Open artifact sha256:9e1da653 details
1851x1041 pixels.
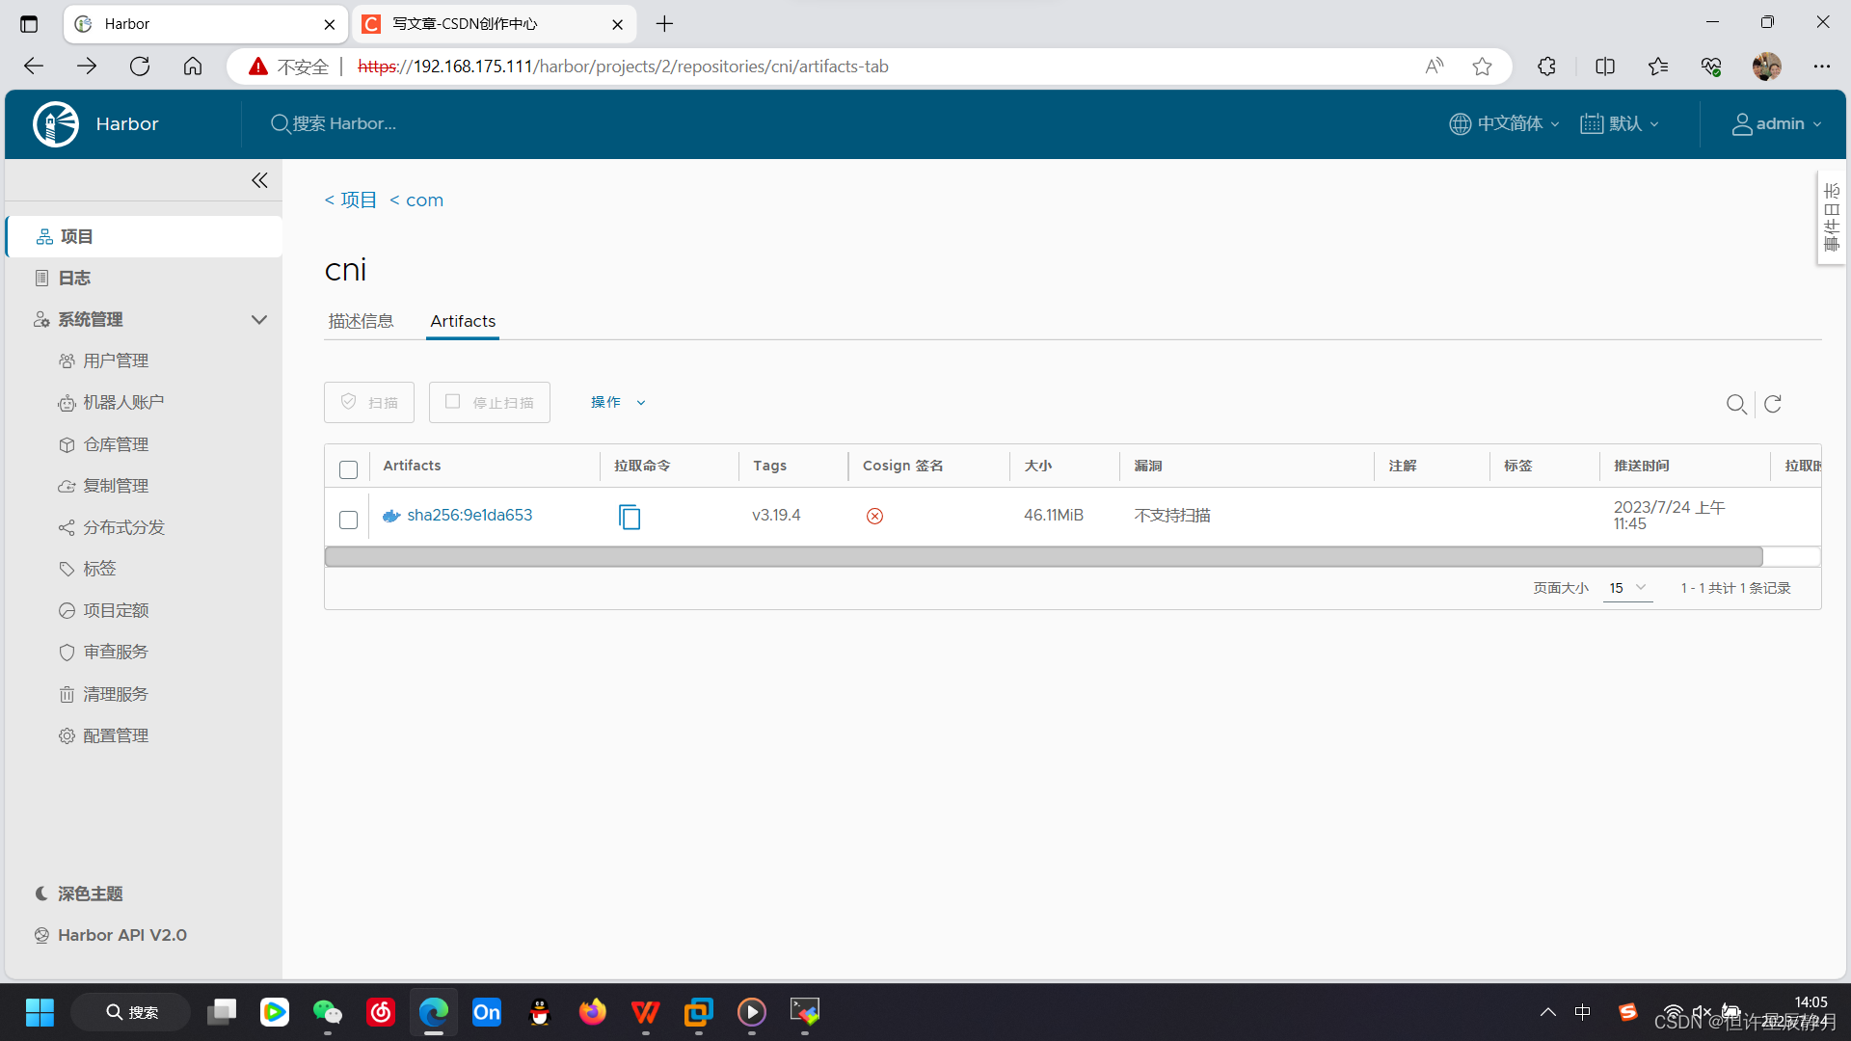[469, 515]
